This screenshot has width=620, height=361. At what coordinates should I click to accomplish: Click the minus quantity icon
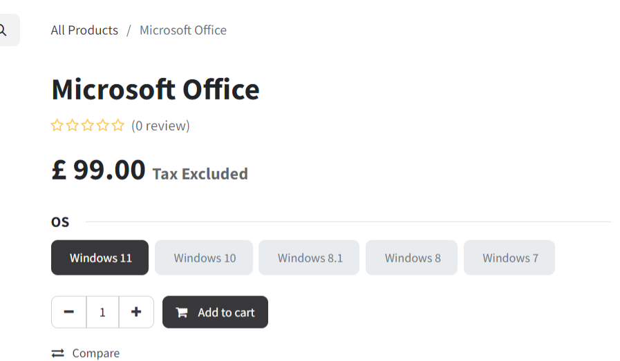68,312
